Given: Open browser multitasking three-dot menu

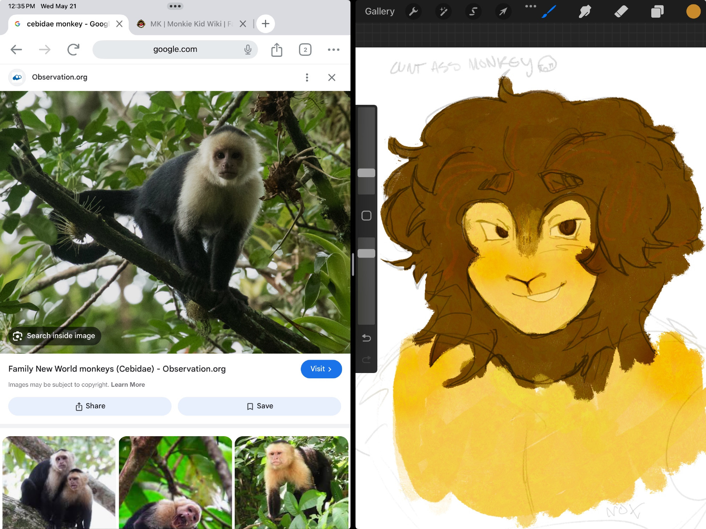Looking at the screenshot, I should (x=175, y=6).
